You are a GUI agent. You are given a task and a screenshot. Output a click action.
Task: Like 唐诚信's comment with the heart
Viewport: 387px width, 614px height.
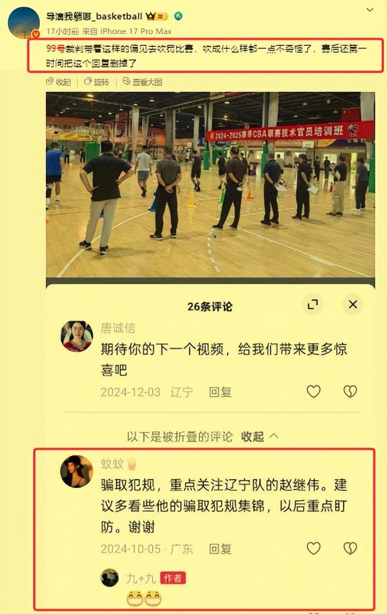pyautogui.click(x=314, y=391)
